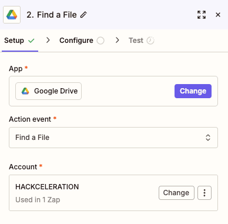Viewport: 228px width, 224px height.
Task: Edit the step name with the pencil icon
Action: 83,15
